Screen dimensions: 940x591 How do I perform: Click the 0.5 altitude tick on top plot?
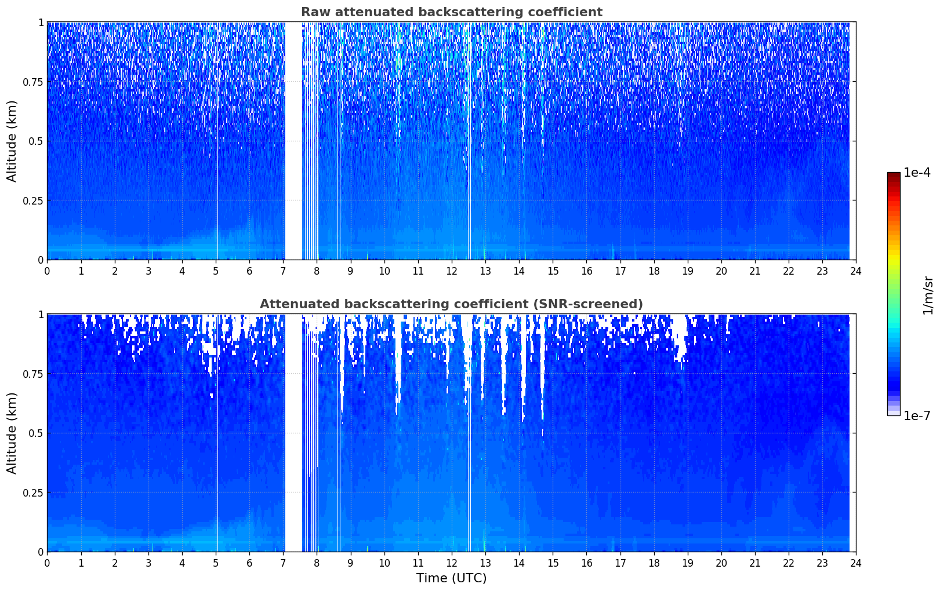36,141
